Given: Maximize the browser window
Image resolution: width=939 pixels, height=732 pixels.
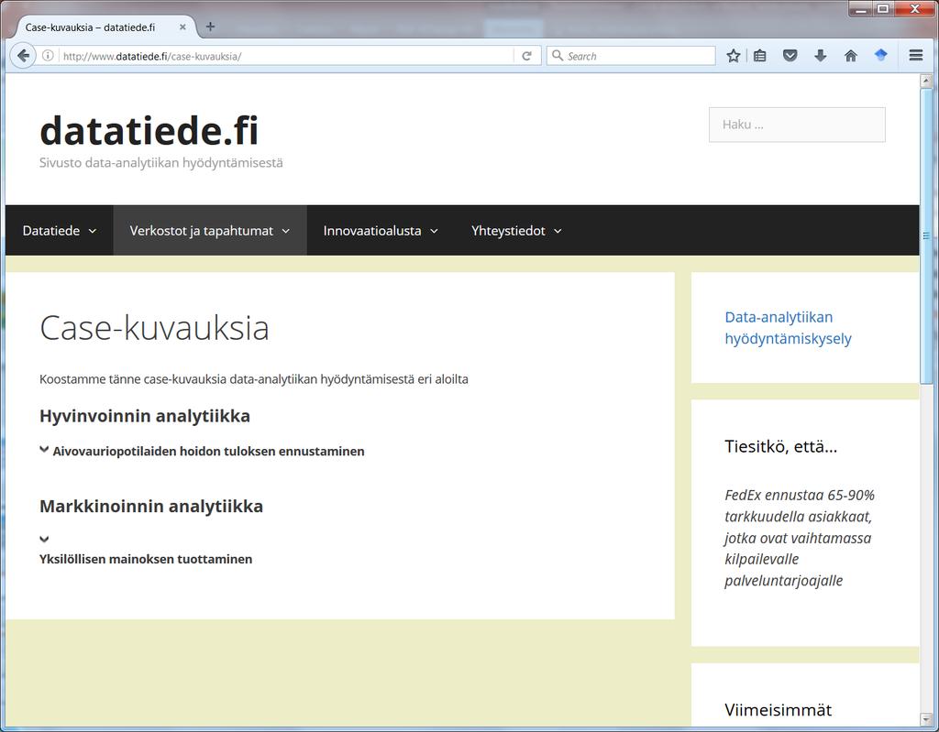Looking at the screenshot, I should click(x=883, y=9).
